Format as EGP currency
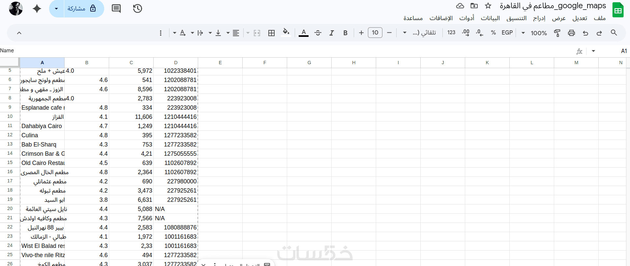The width and height of the screenshot is (630, 266). [x=507, y=33]
